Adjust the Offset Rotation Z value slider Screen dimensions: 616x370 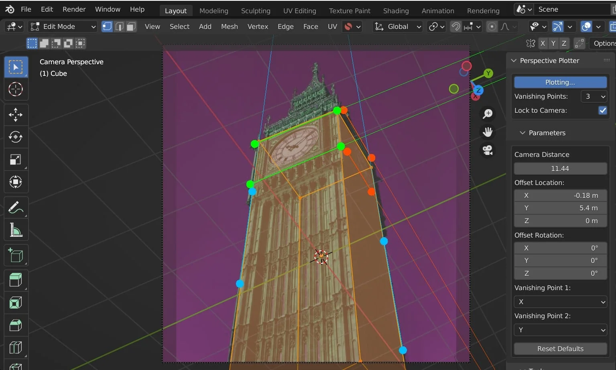coord(560,273)
